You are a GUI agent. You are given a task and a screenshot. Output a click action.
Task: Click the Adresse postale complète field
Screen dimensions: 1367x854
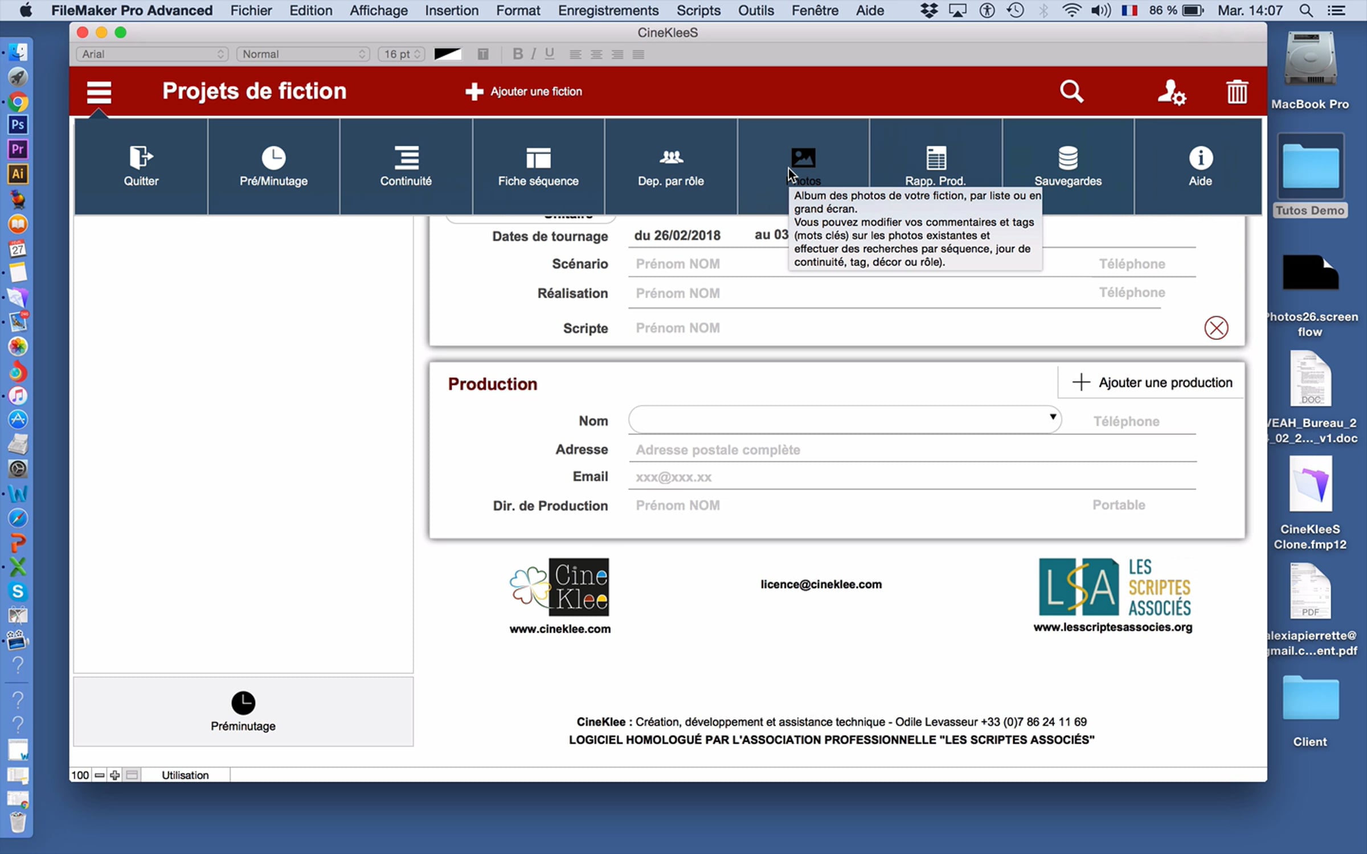[x=912, y=450]
